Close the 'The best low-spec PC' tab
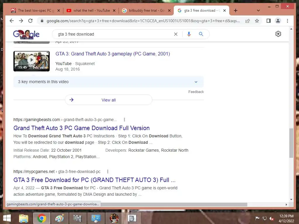Screen dimensions: 299x224 (59, 10)
